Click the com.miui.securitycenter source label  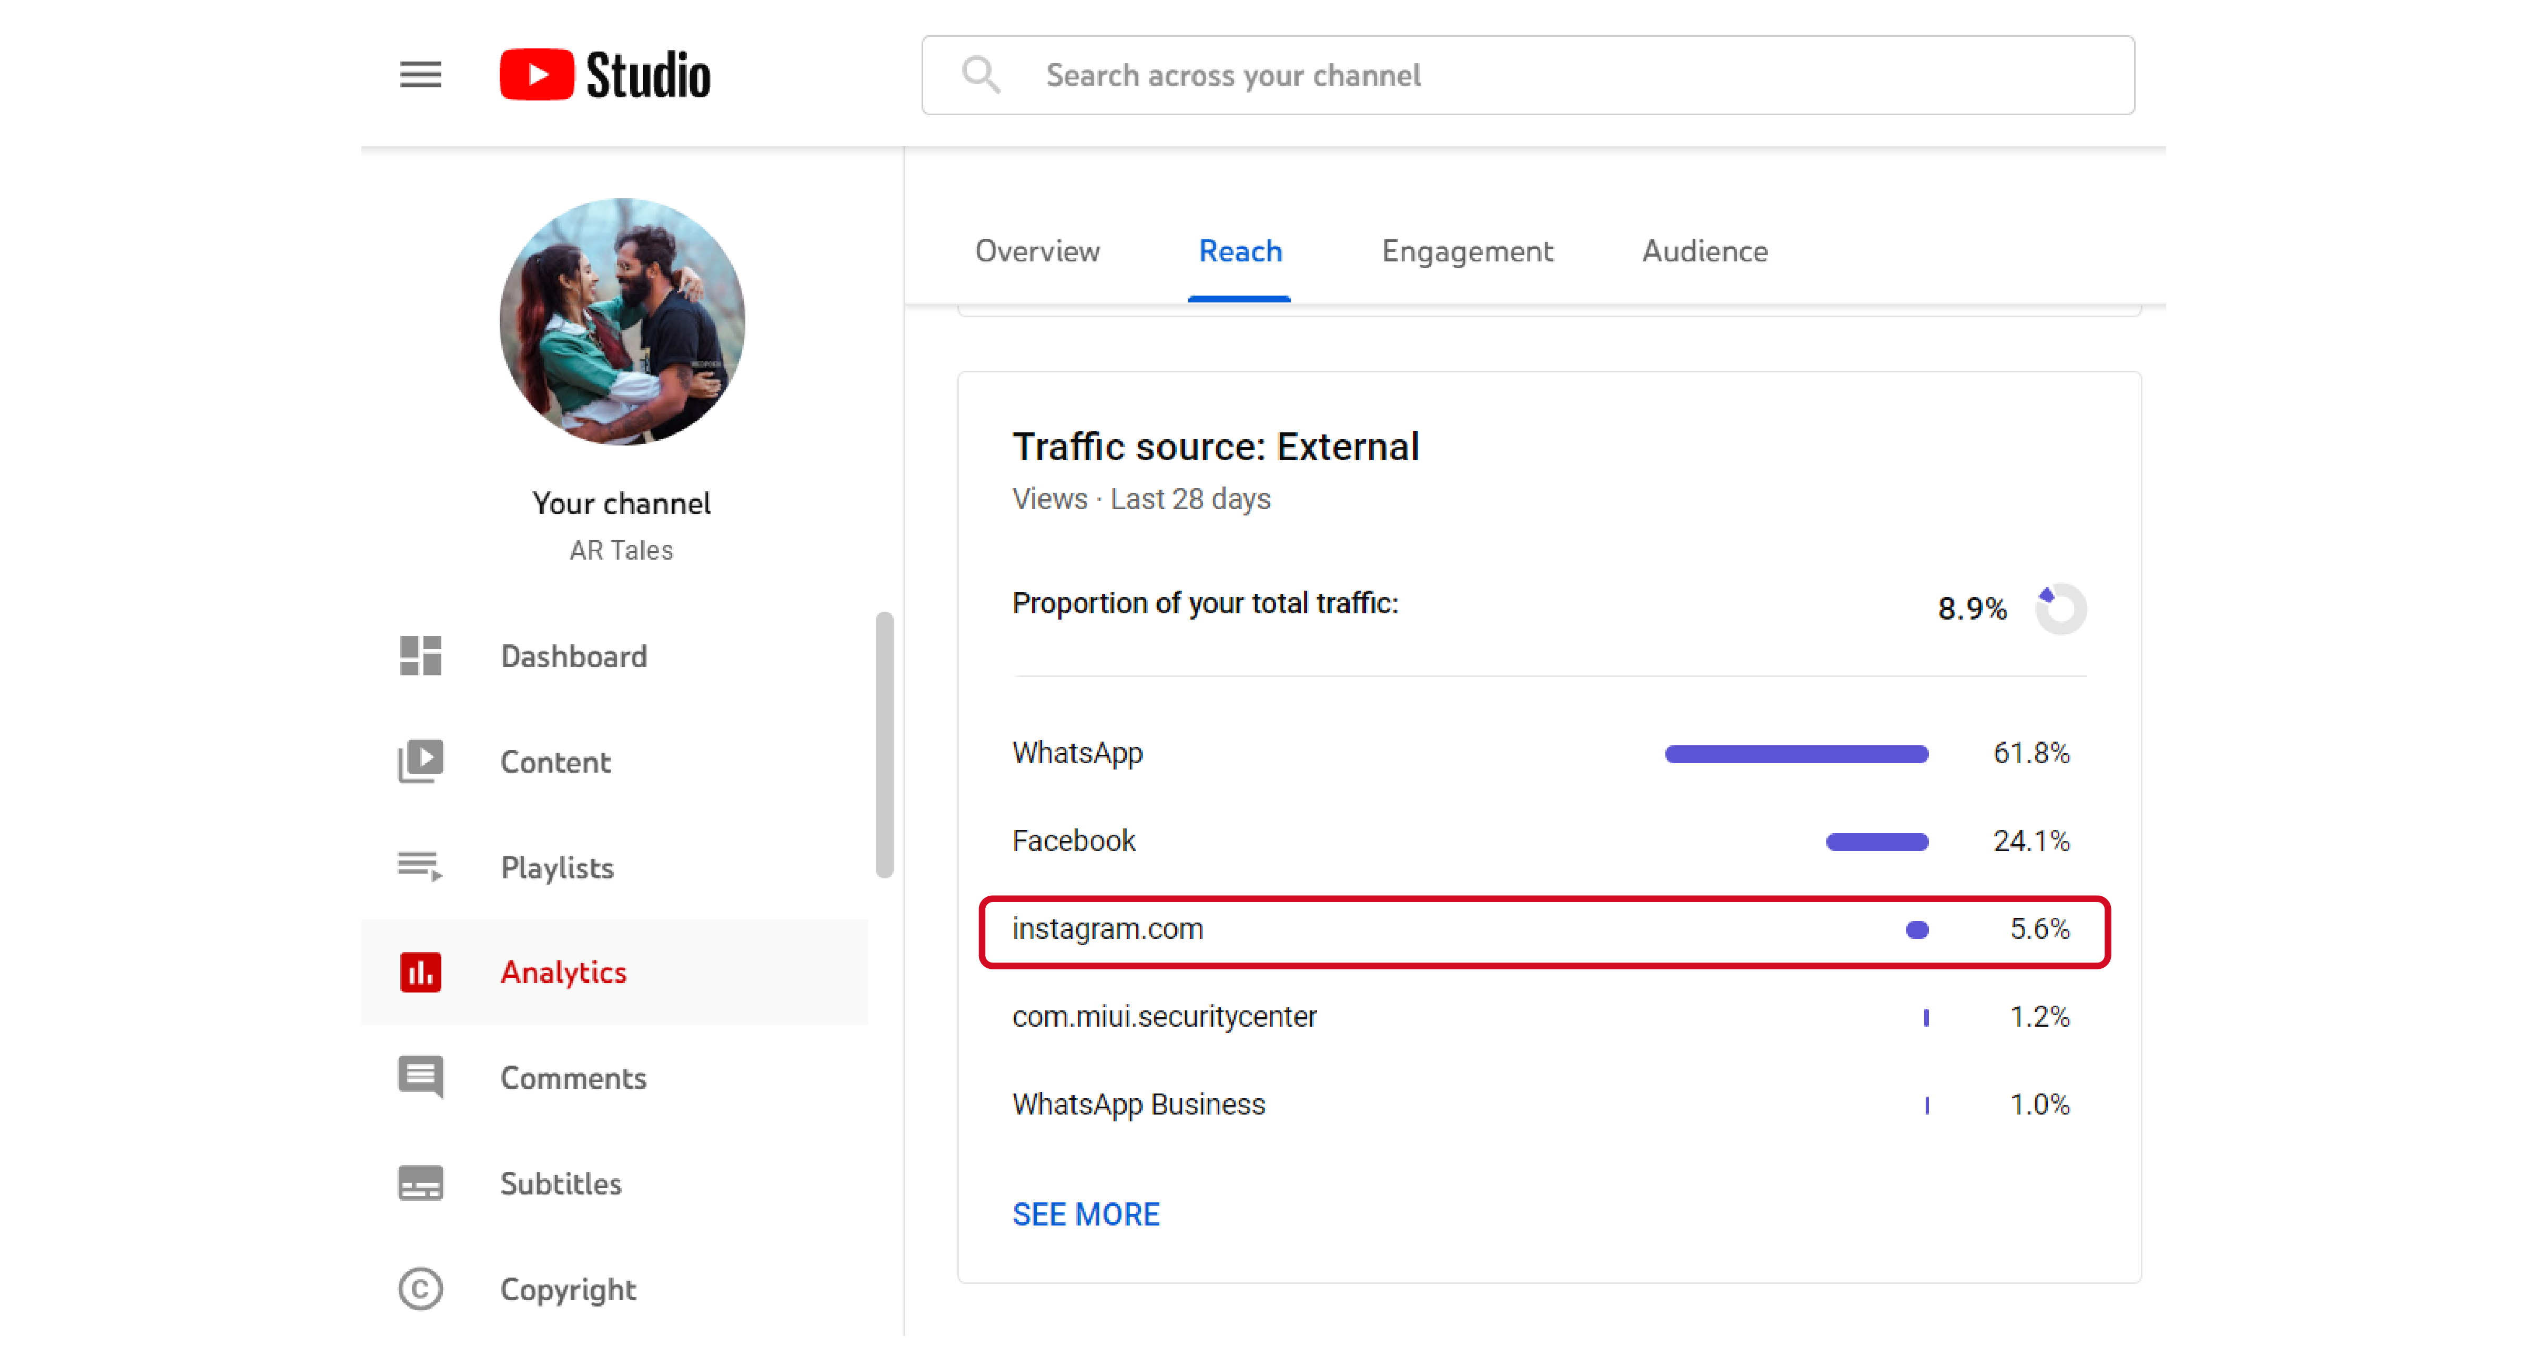coord(1165,1016)
